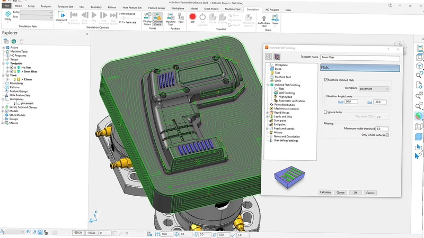424x238 pixels.
Task: Click the Calculate button
Action: 325,193
